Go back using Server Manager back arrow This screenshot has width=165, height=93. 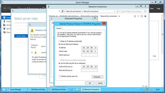tap(5, 8)
